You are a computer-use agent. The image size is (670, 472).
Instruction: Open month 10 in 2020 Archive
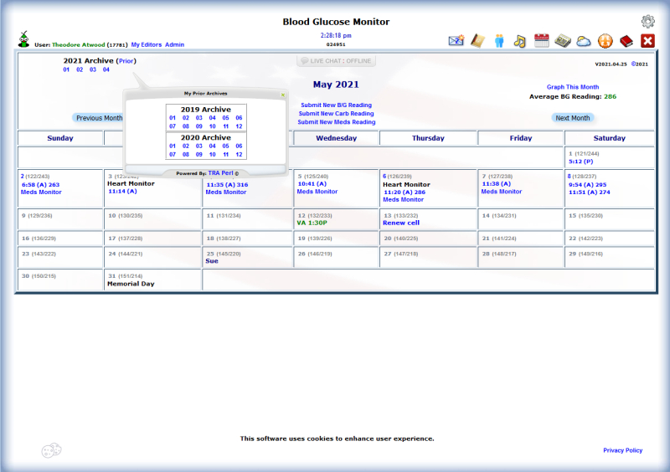coord(213,155)
